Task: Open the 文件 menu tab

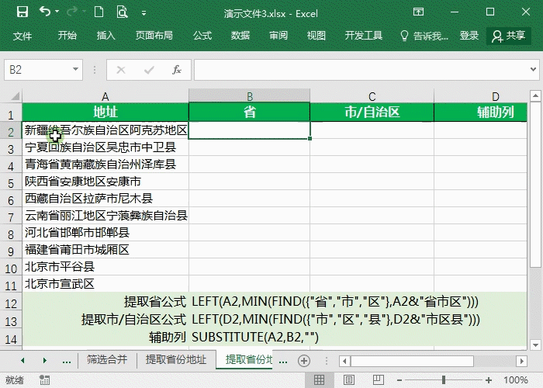Action: click(22, 36)
